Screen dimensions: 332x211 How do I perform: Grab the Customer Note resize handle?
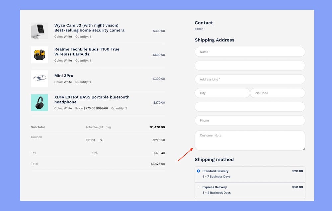pyautogui.click(x=303, y=149)
